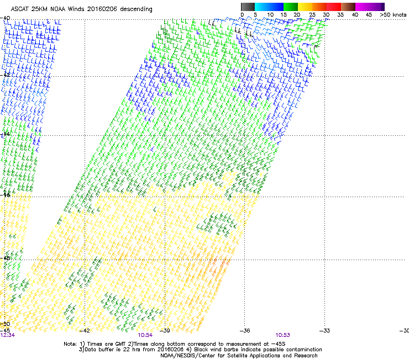Click the latitude label '-48' on the left axis
The height and width of the screenshot is (359, 409).
point(5,258)
